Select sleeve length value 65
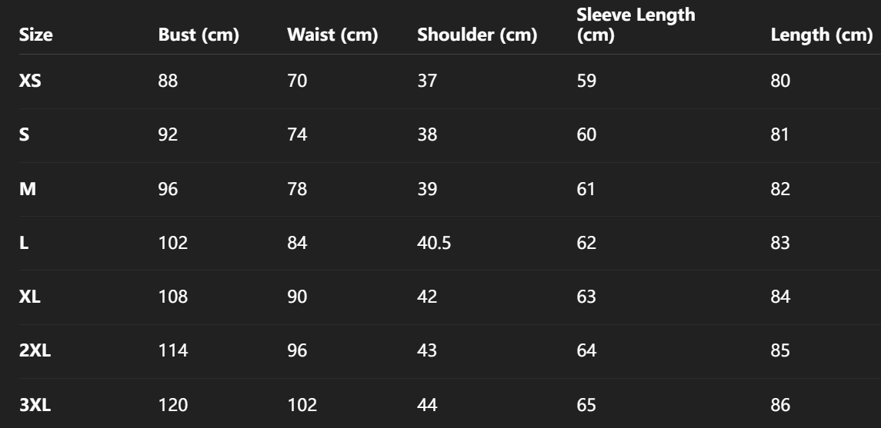 point(586,403)
